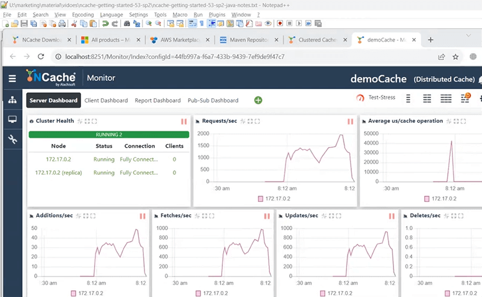Click Zoom In icon in Notepad++ toolbar

pyautogui.click(x=149, y=23)
